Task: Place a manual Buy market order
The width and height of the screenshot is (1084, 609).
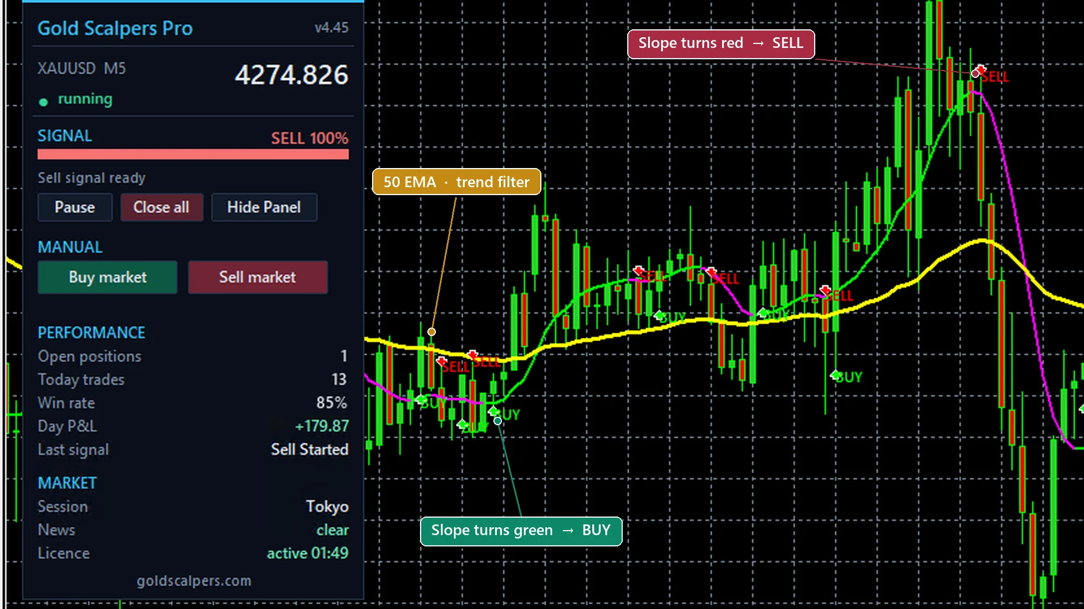Action: pyautogui.click(x=107, y=277)
